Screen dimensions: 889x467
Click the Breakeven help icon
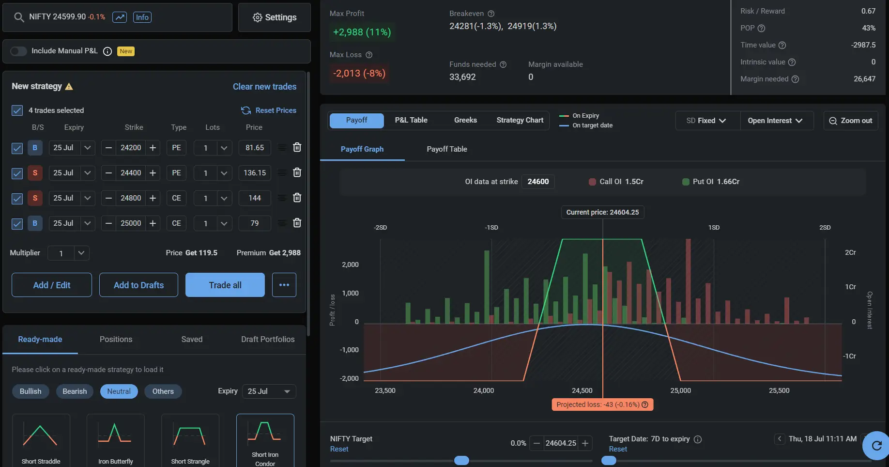491,14
